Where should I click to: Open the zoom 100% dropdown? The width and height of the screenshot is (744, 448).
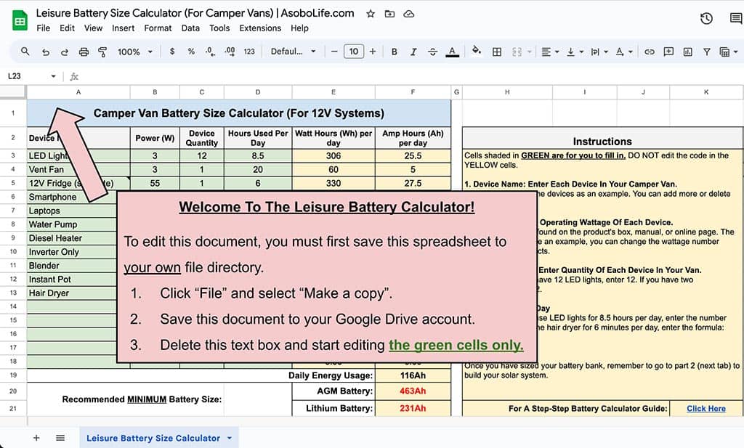click(x=134, y=52)
